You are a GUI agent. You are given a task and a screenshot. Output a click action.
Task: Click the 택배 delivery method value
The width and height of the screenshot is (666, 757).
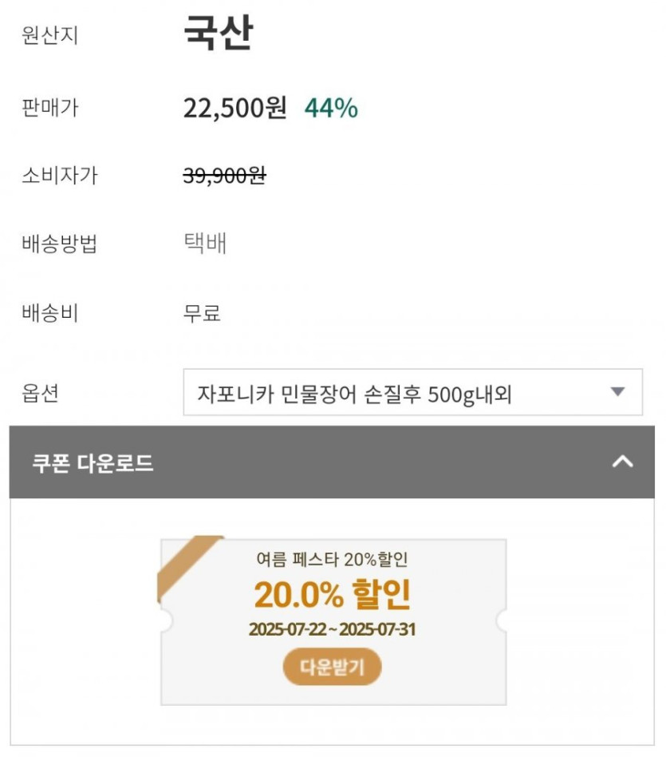pos(205,244)
